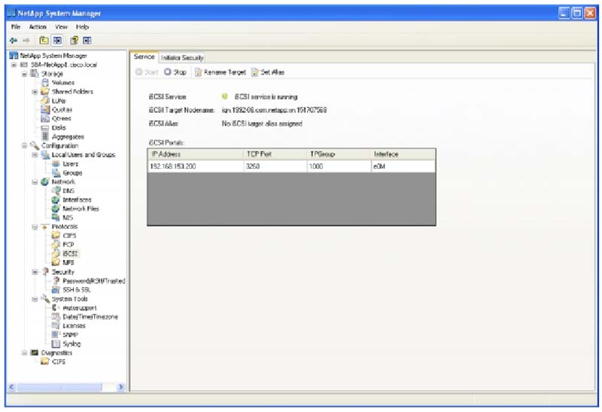Collapse Local Users and Groups node
The width and height of the screenshot is (602, 412).
click(35, 154)
